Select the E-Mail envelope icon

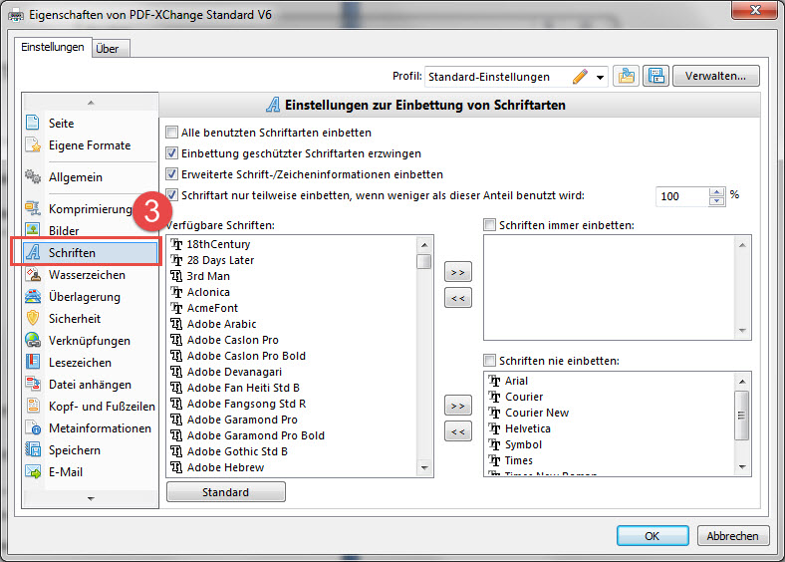[33, 472]
